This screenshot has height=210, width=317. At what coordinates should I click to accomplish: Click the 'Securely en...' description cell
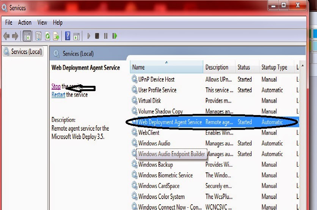(218, 186)
